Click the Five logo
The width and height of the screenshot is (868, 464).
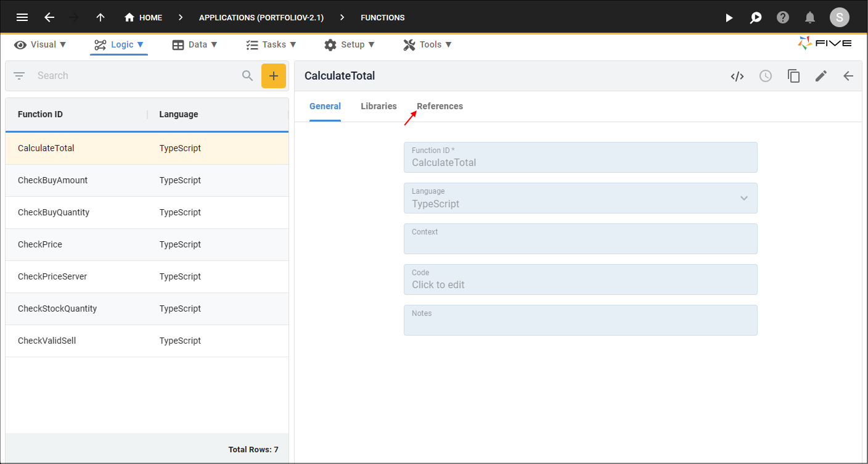825,43
